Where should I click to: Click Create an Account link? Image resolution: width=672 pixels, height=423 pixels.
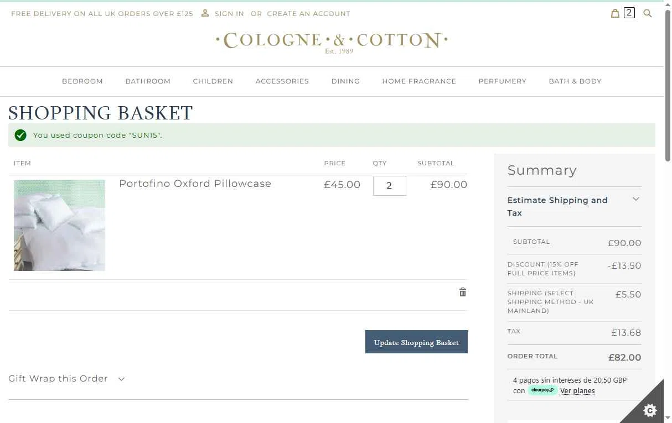(x=308, y=13)
